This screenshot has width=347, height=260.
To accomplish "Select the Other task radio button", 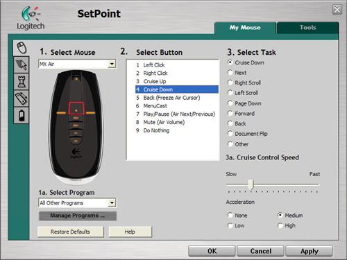I will (x=230, y=144).
